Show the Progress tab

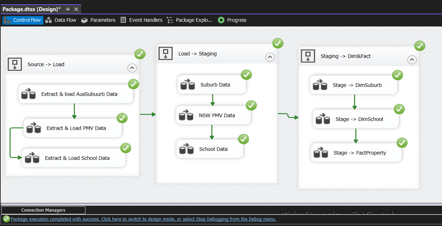pyautogui.click(x=232, y=20)
